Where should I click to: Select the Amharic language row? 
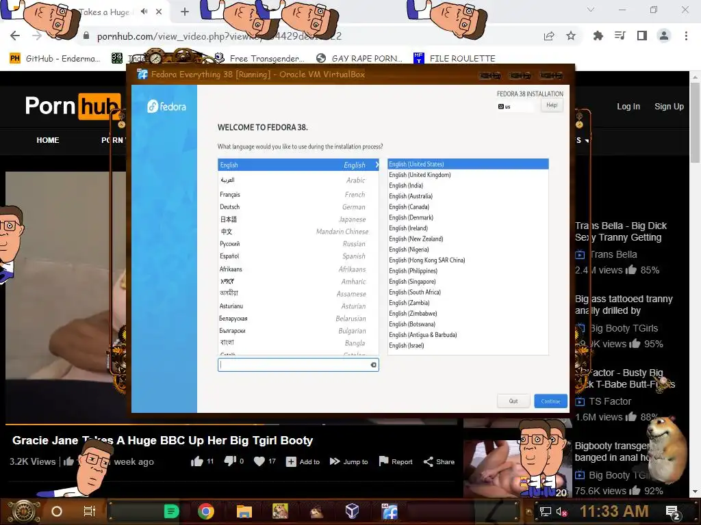pos(298,282)
